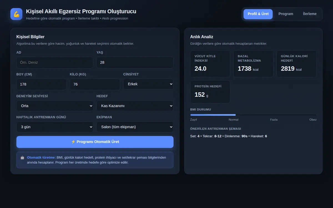The height and width of the screenshot is (208, 333).
Task: Click the "Otomatik türetme:" highlighted text
Action: pos(41,158)
